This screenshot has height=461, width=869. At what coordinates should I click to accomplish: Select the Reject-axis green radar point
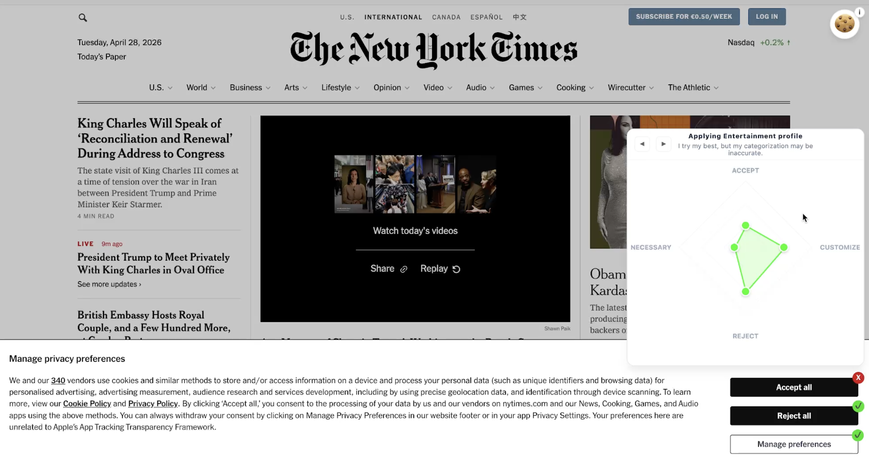point(746,291)
